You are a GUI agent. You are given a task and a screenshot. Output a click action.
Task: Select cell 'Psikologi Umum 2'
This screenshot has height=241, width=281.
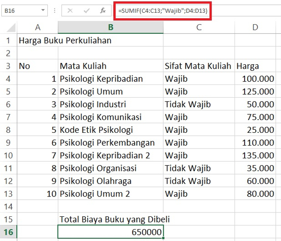111,194
